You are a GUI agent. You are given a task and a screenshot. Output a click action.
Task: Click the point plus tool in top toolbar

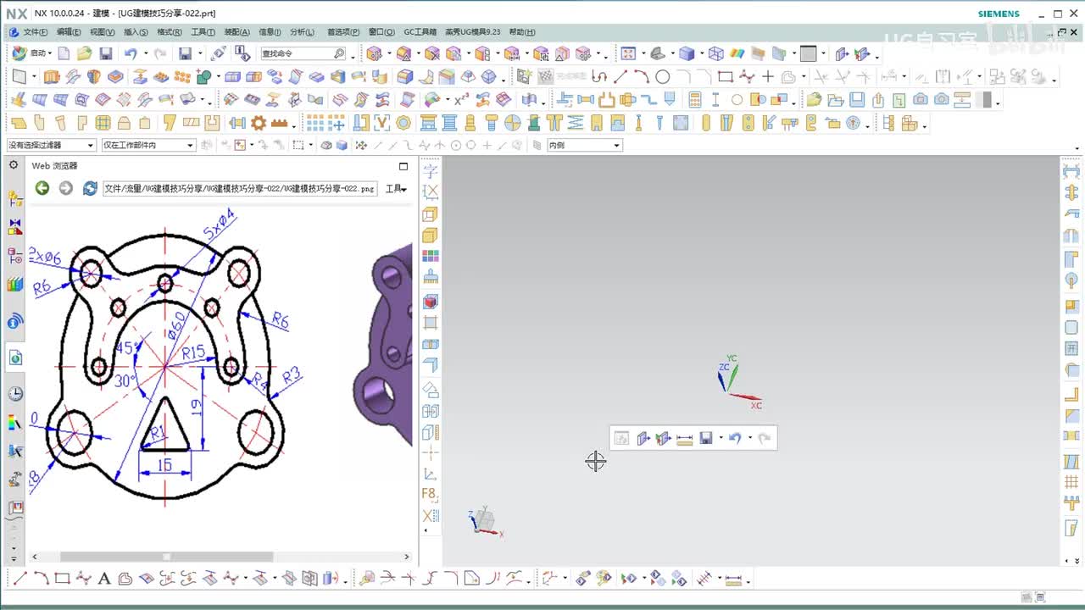click(x=767, y=77)
